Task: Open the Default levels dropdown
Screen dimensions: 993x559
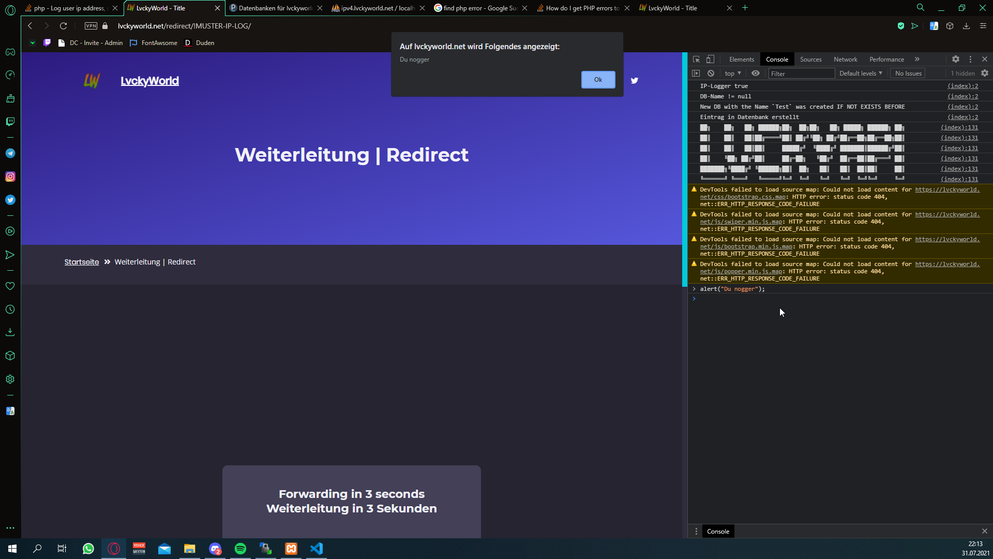Action: pos(861,73)
